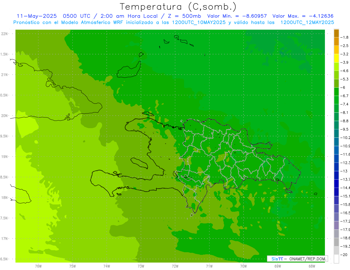Click the '19N' latitude axis label
Screen dimensions: 350x270
pyautogui.click(x=5, y=156)
